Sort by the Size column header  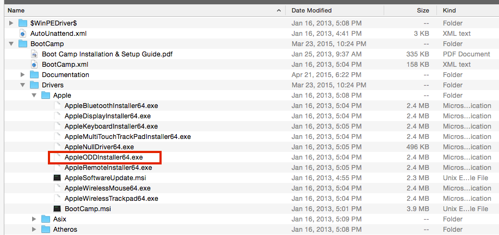(410, 10)
